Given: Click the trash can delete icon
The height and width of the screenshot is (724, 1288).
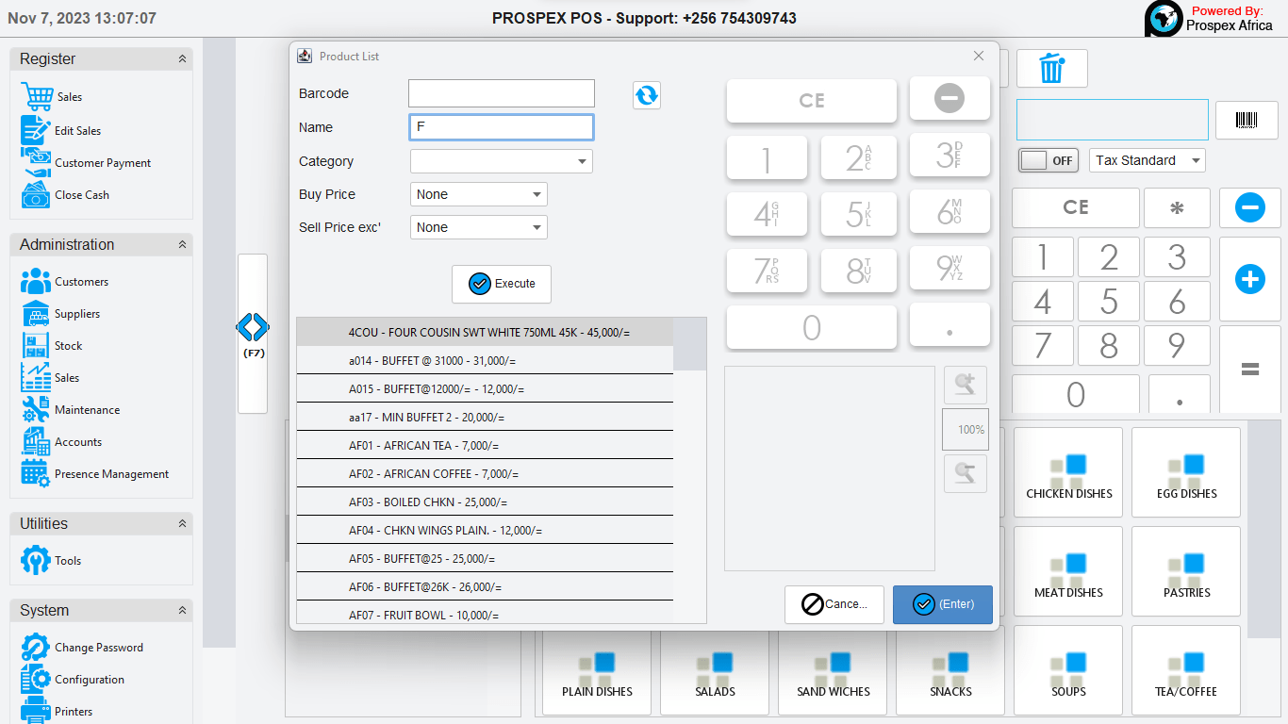Looking at the screenshot, I should (1051, 69).
